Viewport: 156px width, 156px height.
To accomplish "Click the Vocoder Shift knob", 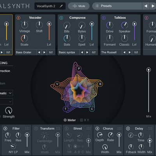I will 39,25.
